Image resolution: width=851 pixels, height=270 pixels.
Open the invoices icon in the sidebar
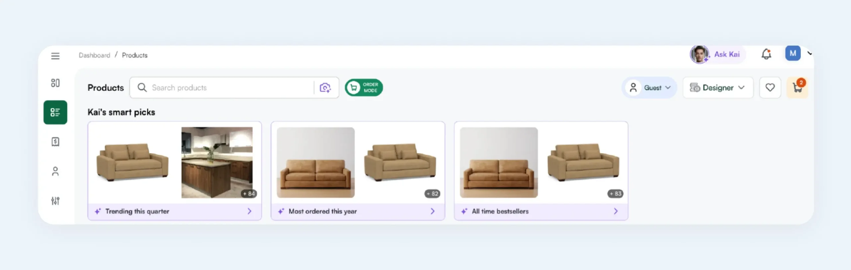tap(55, 142)
